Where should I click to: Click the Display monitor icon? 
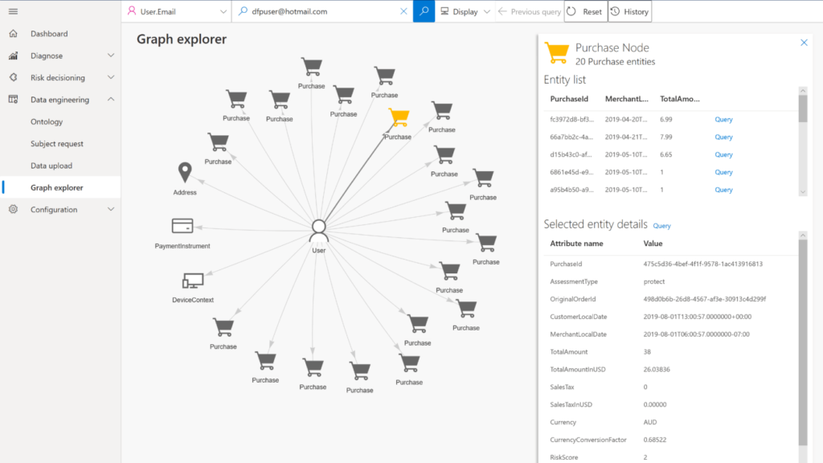click(x=444, y=11)
